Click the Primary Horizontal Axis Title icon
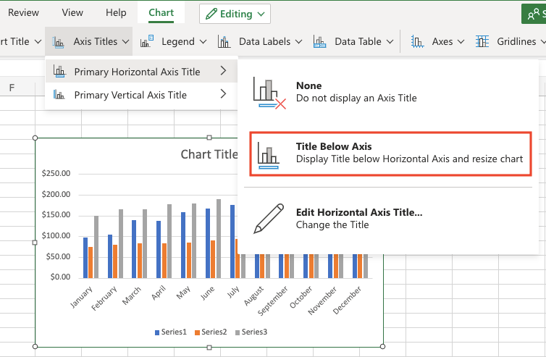 tap(59, 71)
